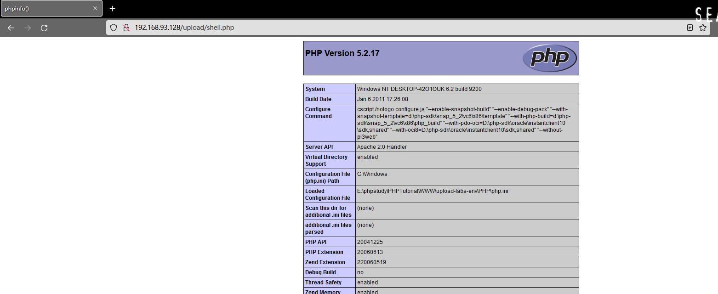Image resolution: width=718 pixels, height=294 pixels.
Task: Click the Server API label
Action: coord(319,147)
